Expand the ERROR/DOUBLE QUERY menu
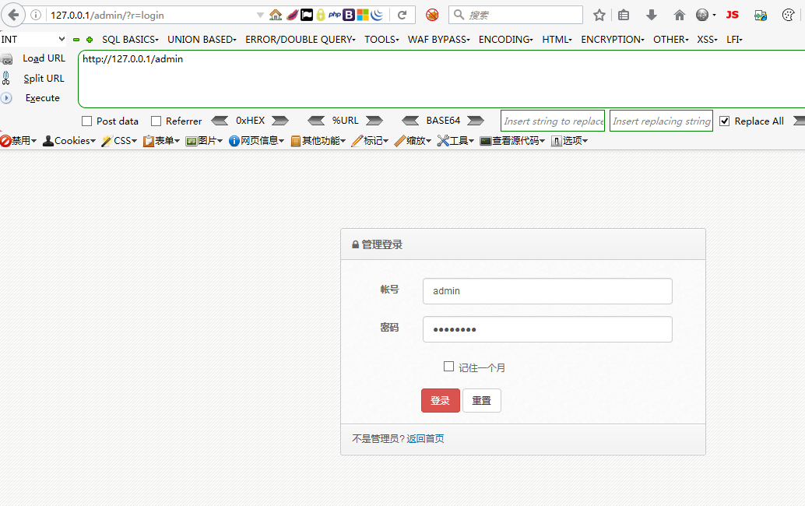The height and width of the screenshot is (506, 805). click(301, 40)
